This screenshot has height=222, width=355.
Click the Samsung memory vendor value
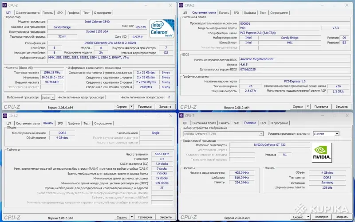pos(327,183)
